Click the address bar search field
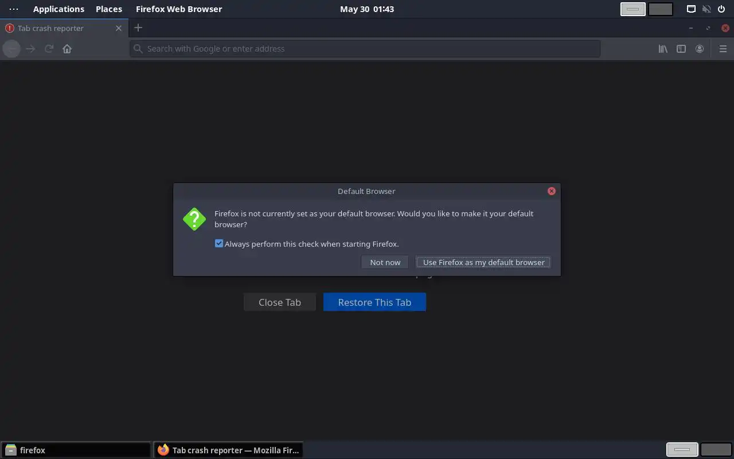The width and height of the screenshot is (734, 459). coord(365,49)
